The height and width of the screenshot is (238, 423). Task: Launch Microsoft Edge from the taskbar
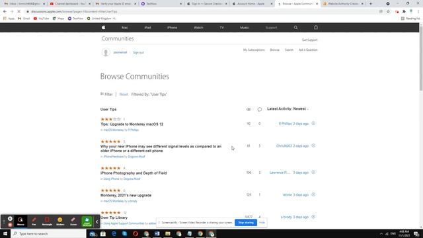coord(114,233)
